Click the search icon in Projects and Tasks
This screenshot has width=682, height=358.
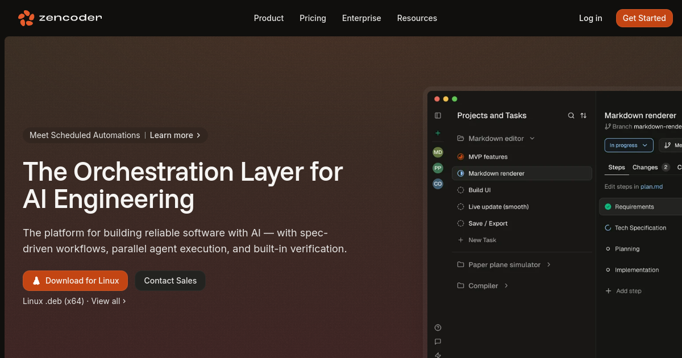click(571, 115)
